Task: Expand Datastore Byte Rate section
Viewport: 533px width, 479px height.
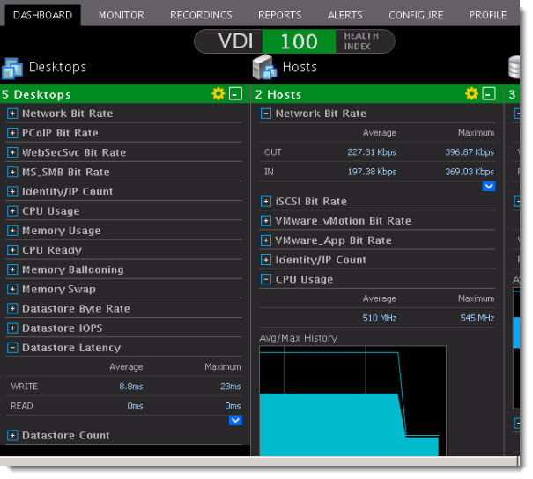Action: [x=12, y=309]
